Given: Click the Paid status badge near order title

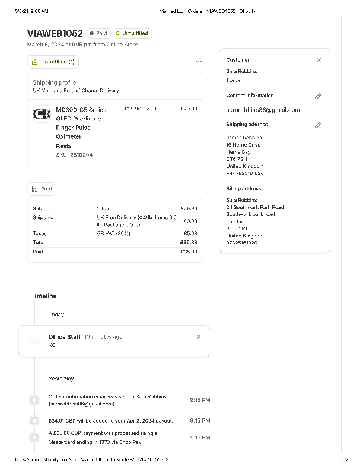Looking at the screenshot, I should pos(98,34).
